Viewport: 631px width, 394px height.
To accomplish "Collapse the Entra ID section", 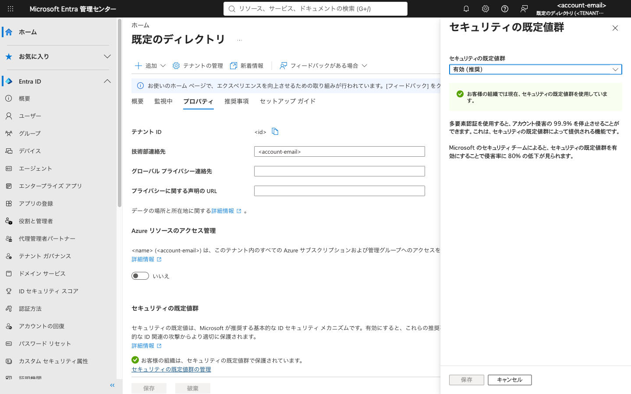I will point(107,81).
